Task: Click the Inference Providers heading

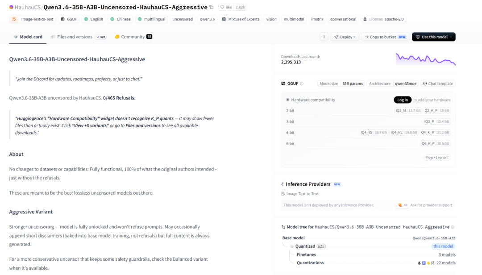Action: (308, 184)
